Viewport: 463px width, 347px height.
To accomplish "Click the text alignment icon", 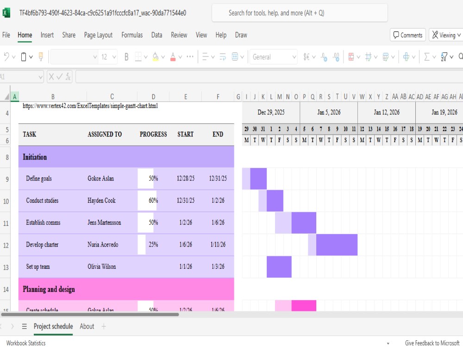I will click(205, 56).
